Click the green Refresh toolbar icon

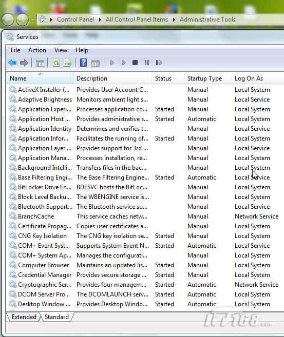pyautogui.click(x=56, y=63)
